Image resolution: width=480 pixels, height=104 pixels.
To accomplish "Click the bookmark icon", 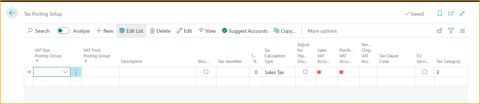I will [x=439, y=13].
